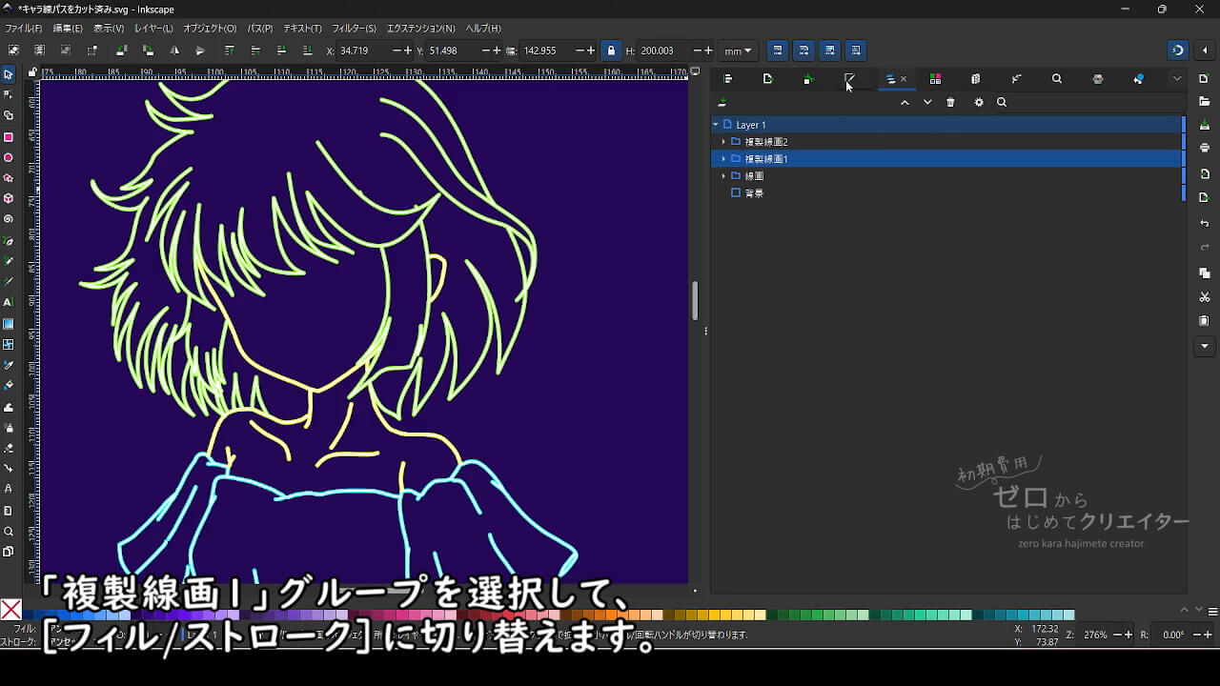Click the no-color X swatch in palette
Viewport: 1220px width, 686px height.
11,610
